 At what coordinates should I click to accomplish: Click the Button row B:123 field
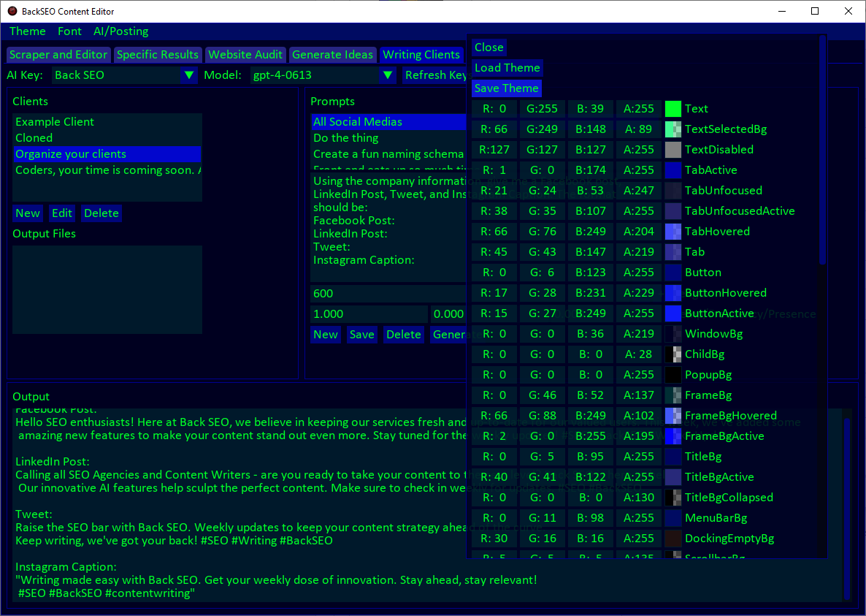[x=591, y=273]
